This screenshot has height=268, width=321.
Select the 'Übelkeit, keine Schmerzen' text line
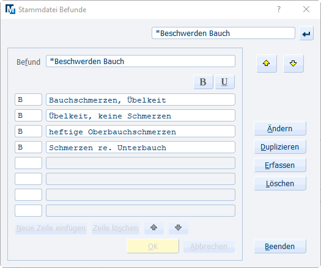tap(141, 115)
